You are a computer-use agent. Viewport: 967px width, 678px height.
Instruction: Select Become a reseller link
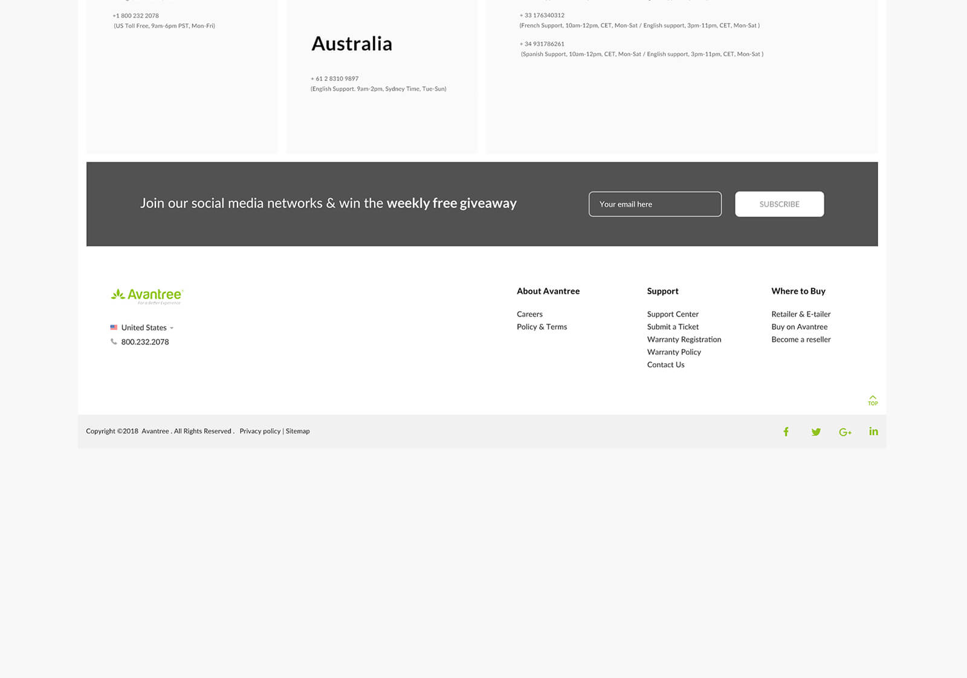801,340
